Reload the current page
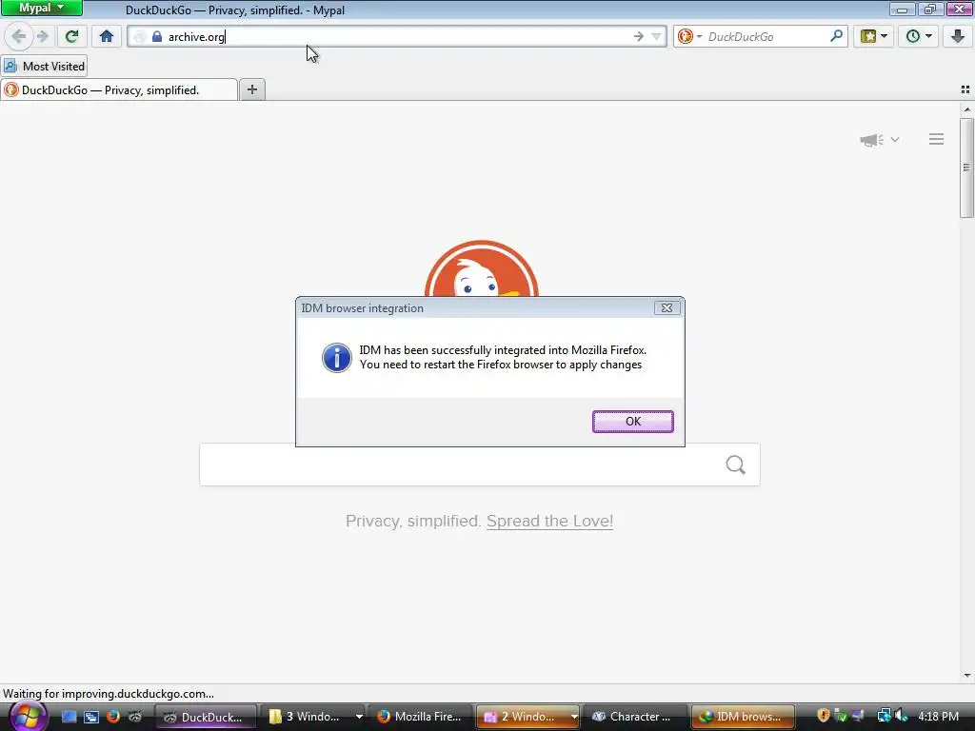The height and width of the screenshot is (731, 975). click(71, 36)
